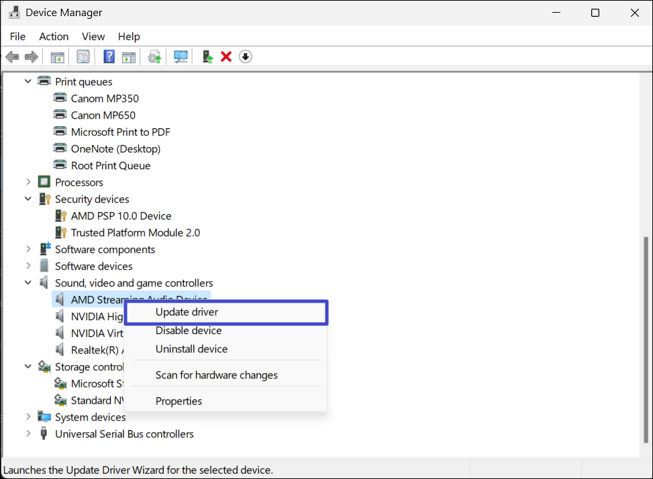Collapse the Print queues category
The height and width of the screenshot is (479, 653).
click(28, 82)
